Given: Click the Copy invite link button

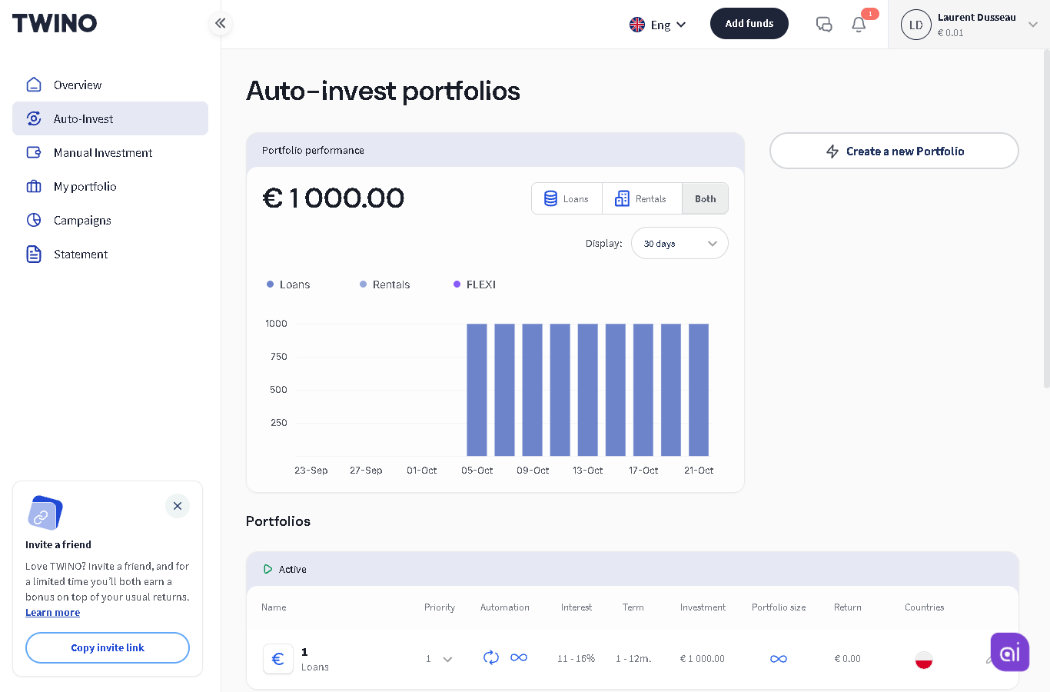Looking at the screenshot, I should [x=108, y=647].
